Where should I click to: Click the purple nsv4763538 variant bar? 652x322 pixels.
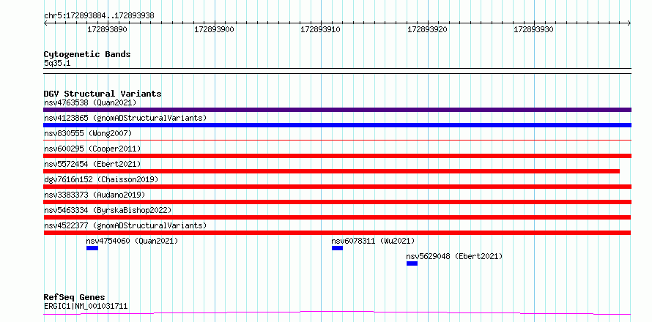click(x=337, y=110)
